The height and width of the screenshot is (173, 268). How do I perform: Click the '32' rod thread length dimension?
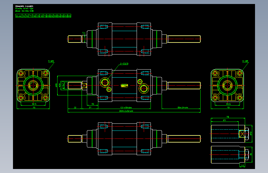(75, 107)
